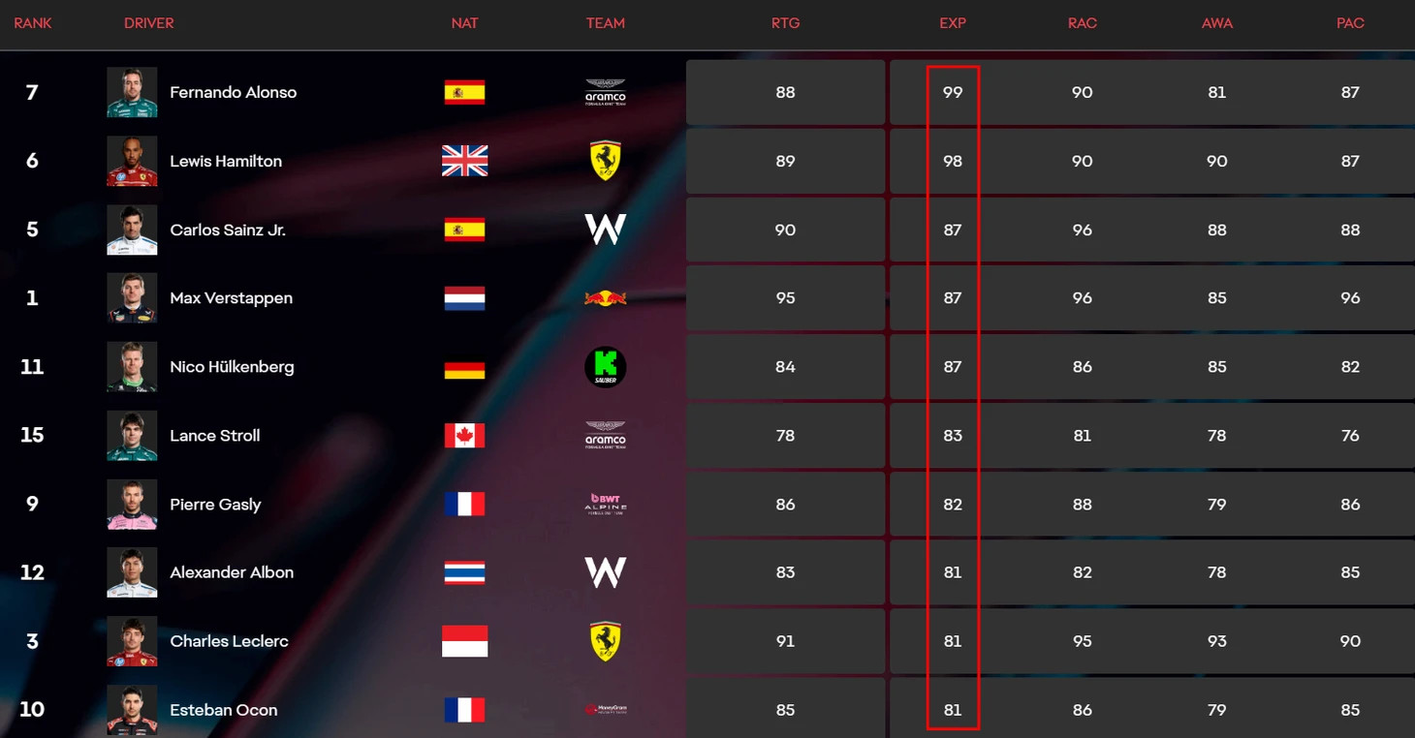
Task: Click Pierre Gasly's driver portrait
Action: point(132,505)
